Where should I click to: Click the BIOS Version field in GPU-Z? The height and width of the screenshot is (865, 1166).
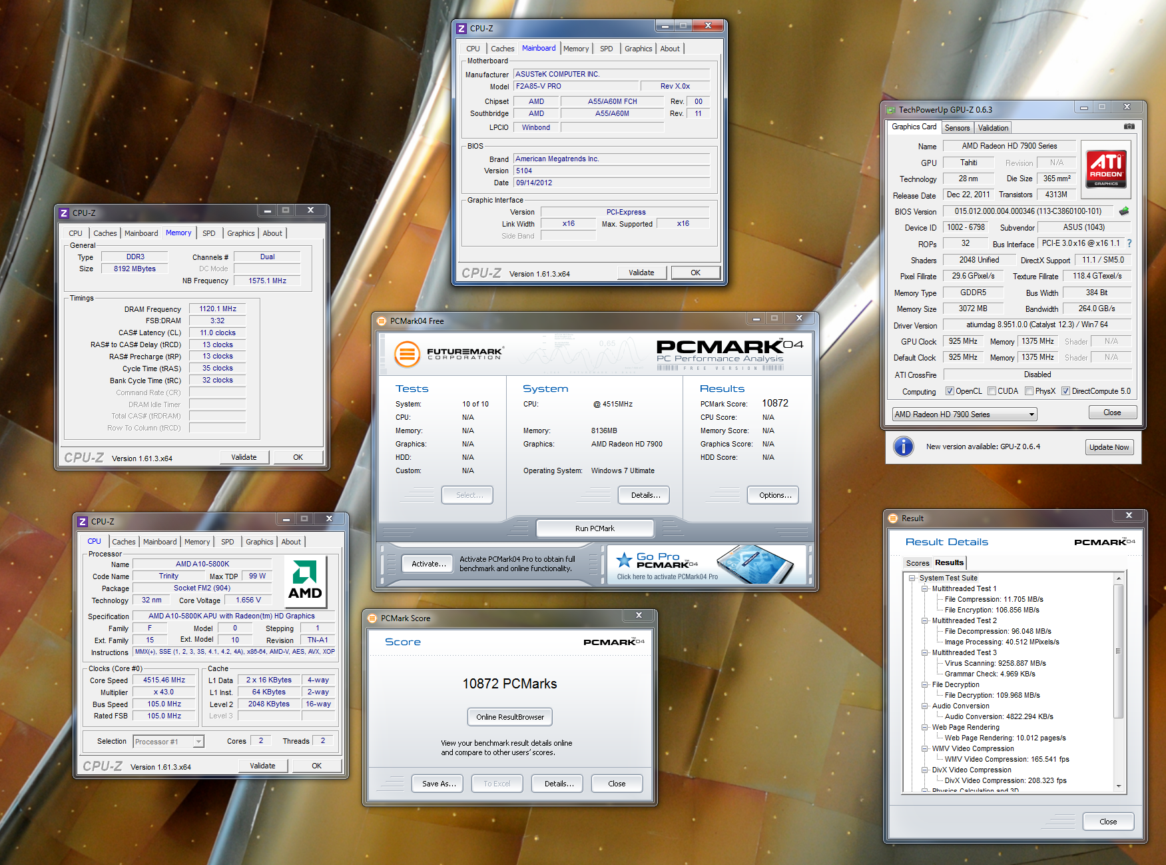tap(1028, 211)
